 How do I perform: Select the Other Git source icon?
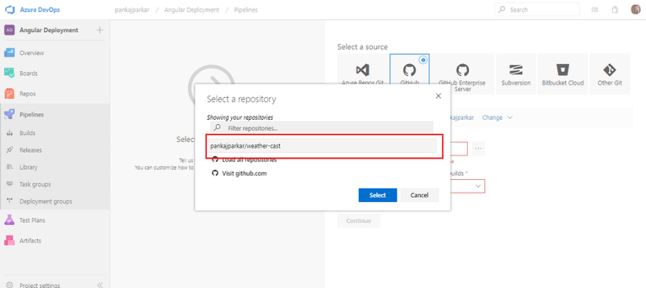pyautogui.click(x=609, y=69)
